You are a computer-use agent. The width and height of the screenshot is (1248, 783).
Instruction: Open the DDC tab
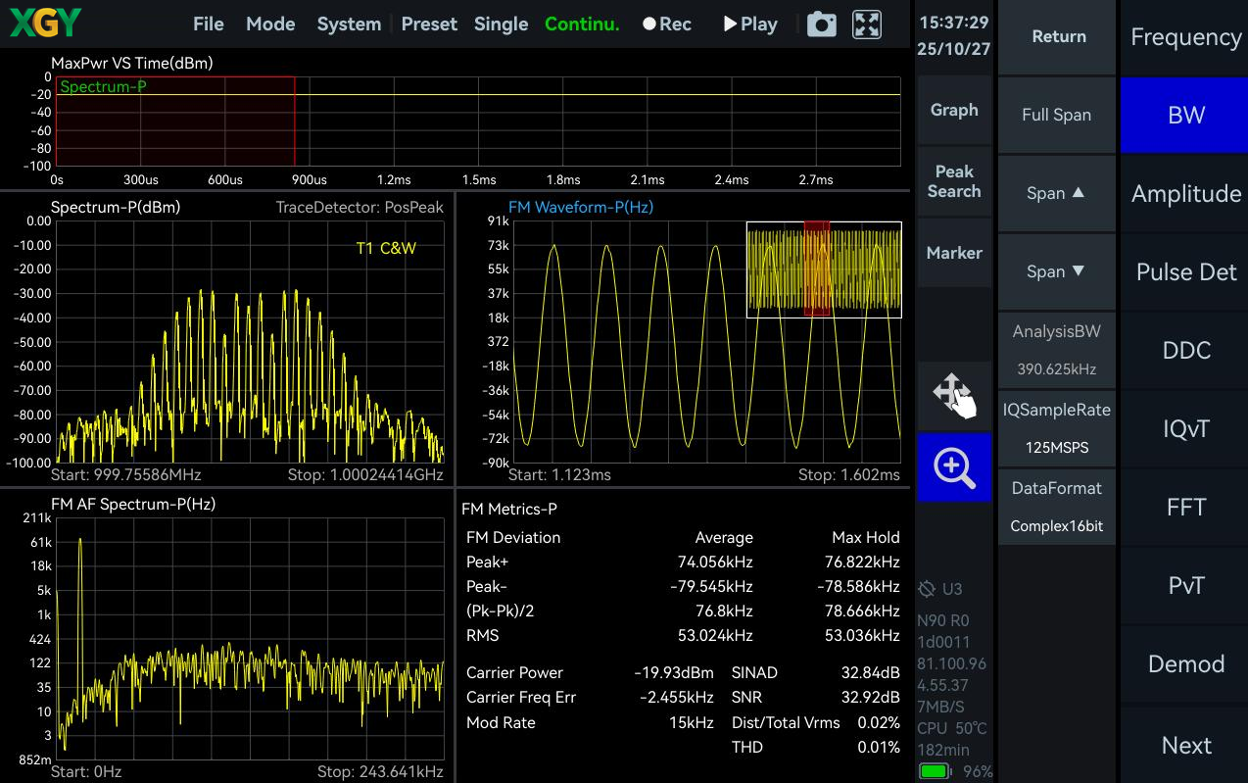(1185, 350)
